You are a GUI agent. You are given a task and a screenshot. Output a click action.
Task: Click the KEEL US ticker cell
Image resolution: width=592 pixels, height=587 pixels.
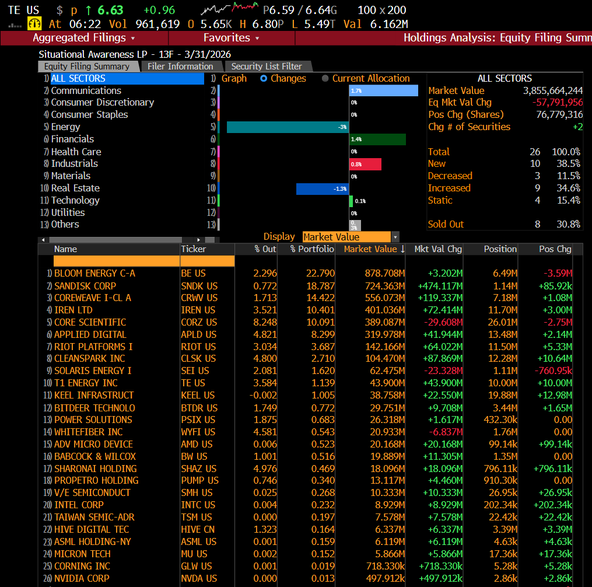pos(198,395)
